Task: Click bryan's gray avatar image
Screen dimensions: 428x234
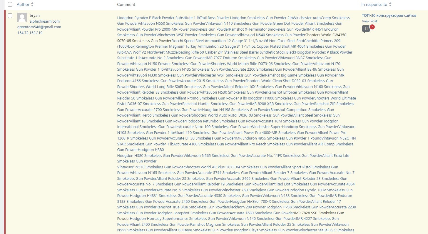Action: (x=22, y=17)
